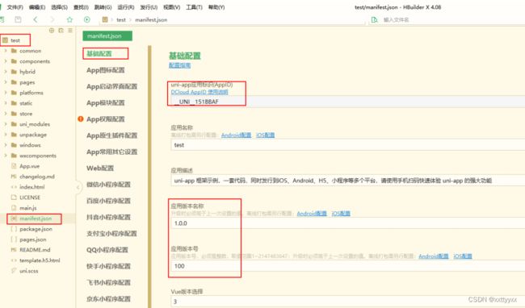This screenshot has height=308, width=525.
Task: Click the Android配置 link under 应用名称
Action: 236,135
